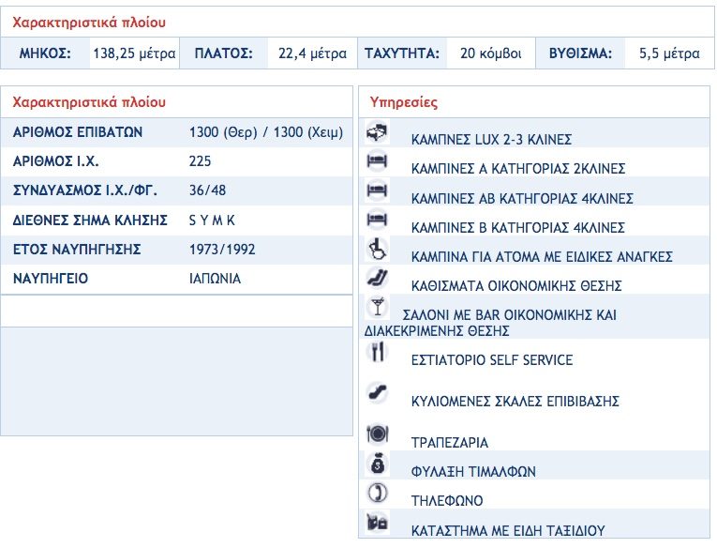Image resolution: width=717 pixels, height=548 pixels.
Task: Click the fork and knife self service icon
Action: 378,352
